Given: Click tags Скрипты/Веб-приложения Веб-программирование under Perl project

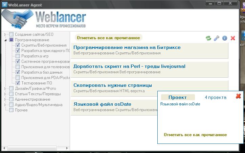Looking at the screenshot, I should click(x=117, y=72).
